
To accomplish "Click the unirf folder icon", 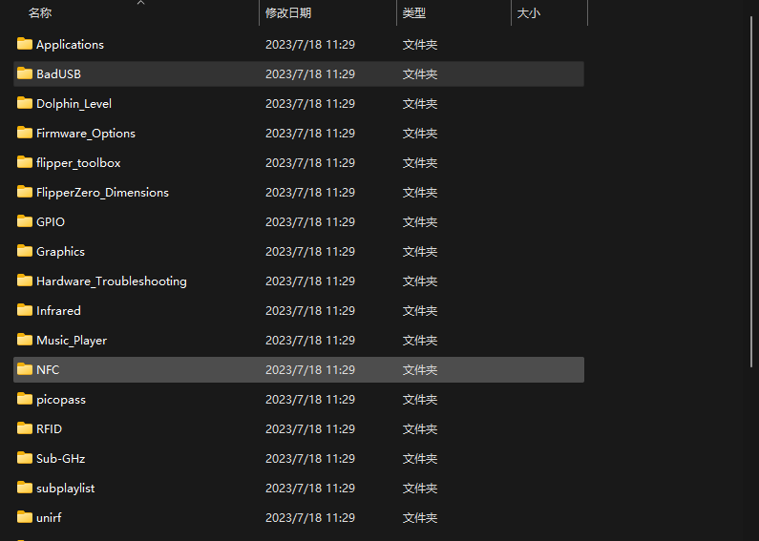I will tap(25, 517).
